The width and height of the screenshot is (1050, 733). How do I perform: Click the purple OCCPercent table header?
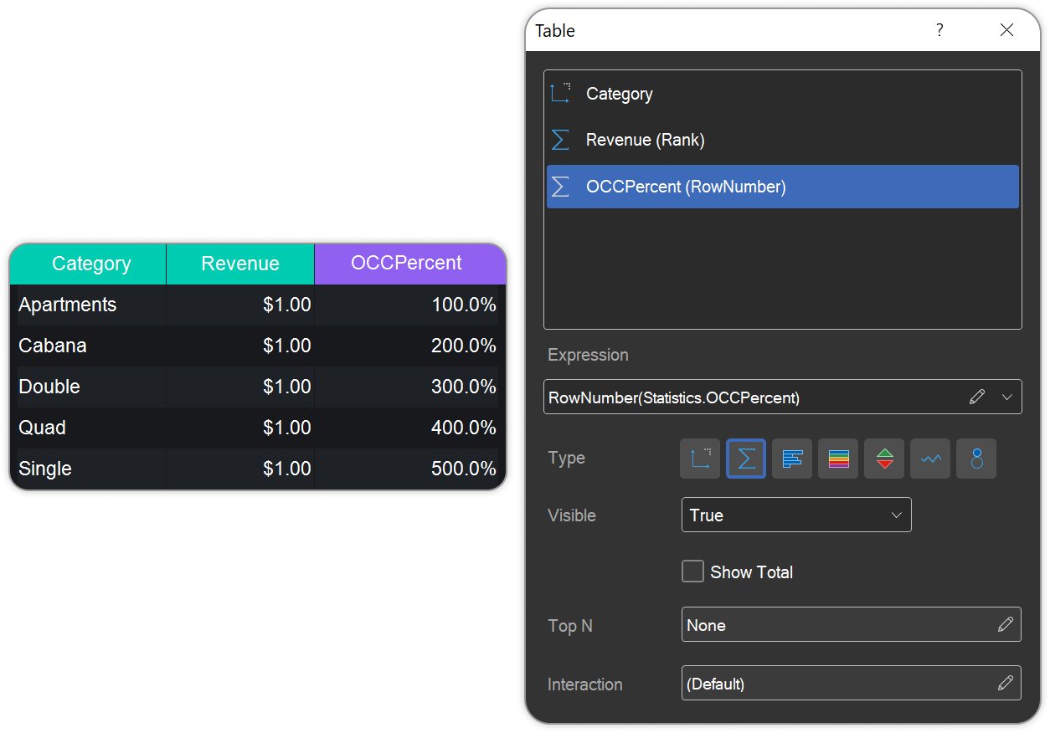(410, 264)
